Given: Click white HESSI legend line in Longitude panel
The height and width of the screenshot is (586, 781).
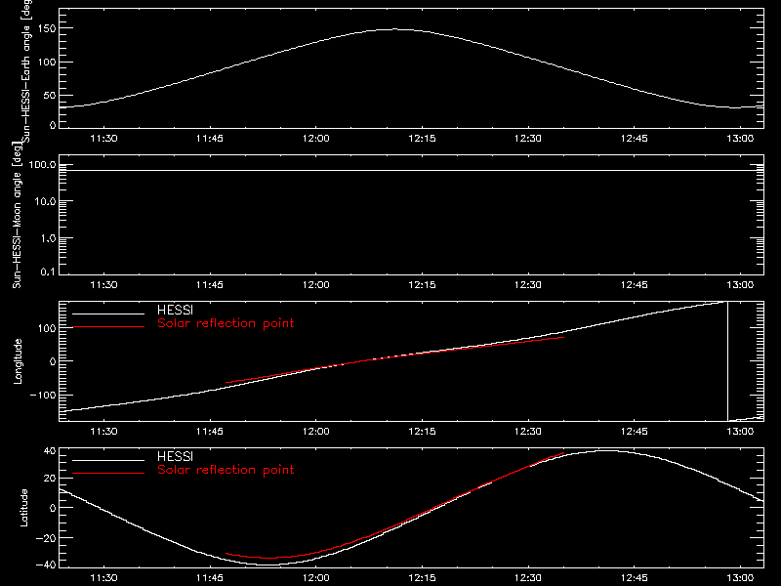Looking at the screenshot, I should tap(108, 314).
